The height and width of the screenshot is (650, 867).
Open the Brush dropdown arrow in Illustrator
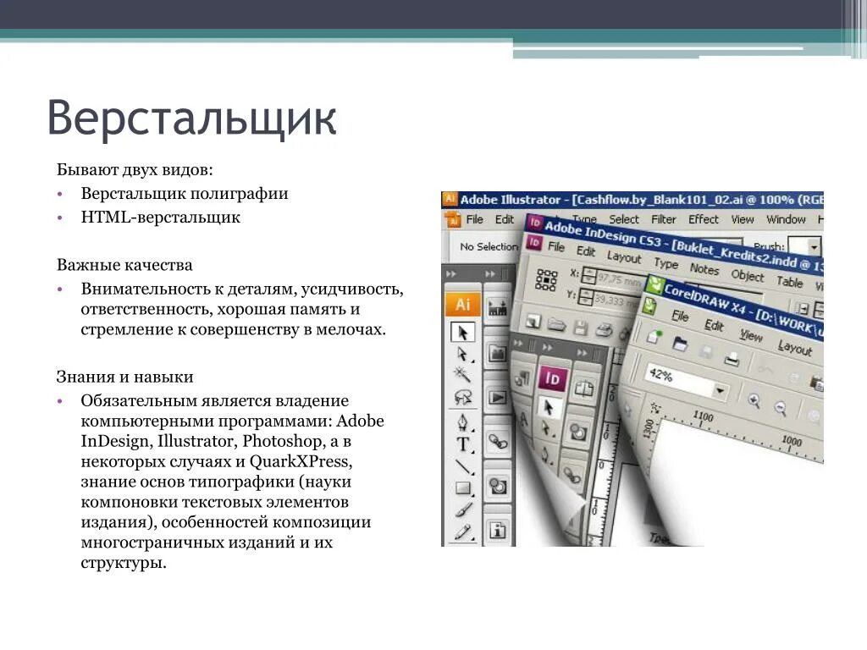click(x=813, y=248)
